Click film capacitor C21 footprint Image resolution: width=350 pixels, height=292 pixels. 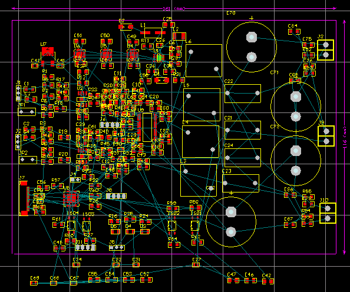pos(243,130)
